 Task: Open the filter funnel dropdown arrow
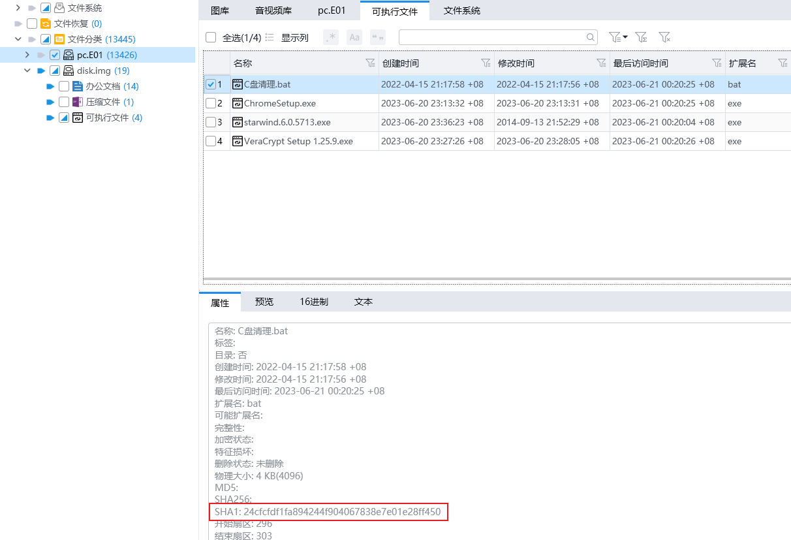[x=625, y=37]
